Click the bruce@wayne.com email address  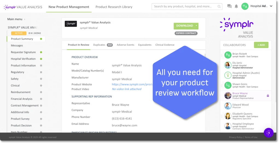124,125
